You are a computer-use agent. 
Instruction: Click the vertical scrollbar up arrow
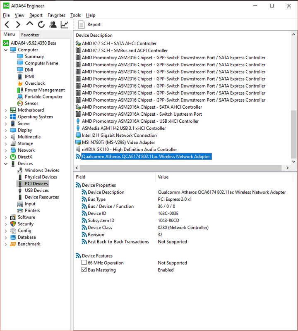tap(293, 34)
